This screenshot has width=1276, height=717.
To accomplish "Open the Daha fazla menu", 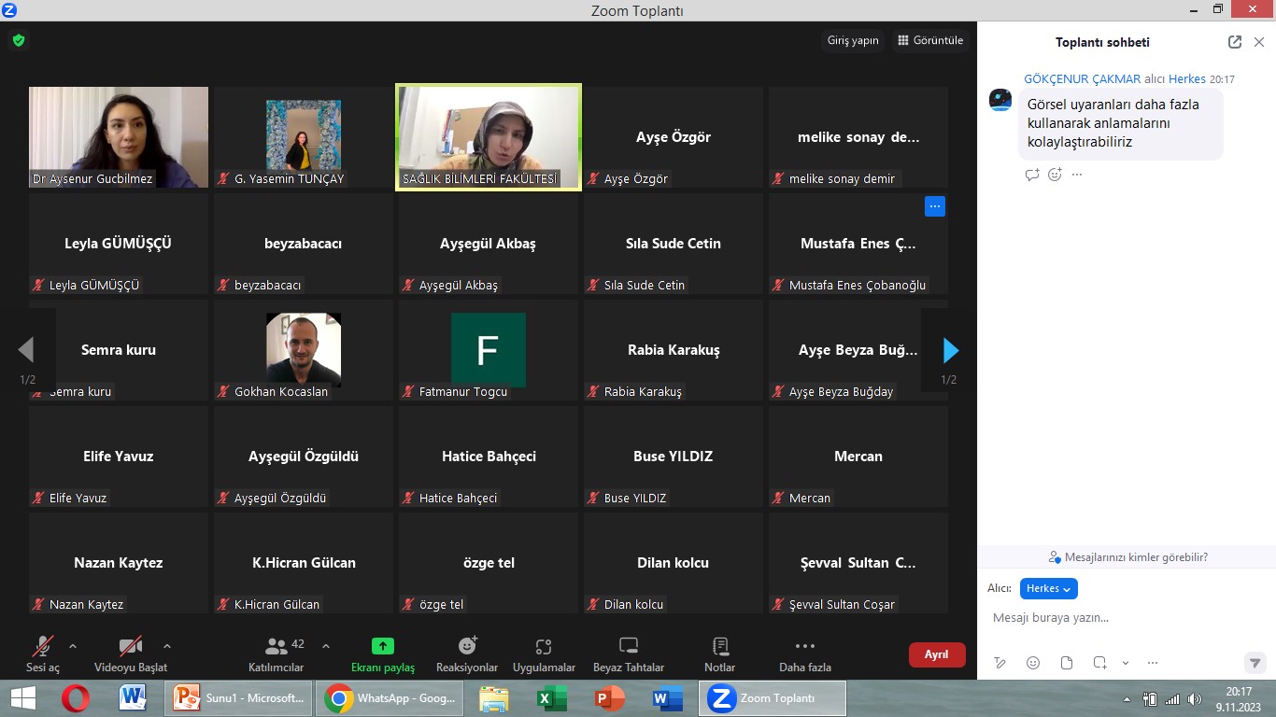I will [804, 646].
